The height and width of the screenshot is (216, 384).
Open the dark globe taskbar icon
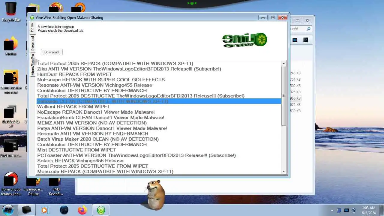tap(64, 210)
